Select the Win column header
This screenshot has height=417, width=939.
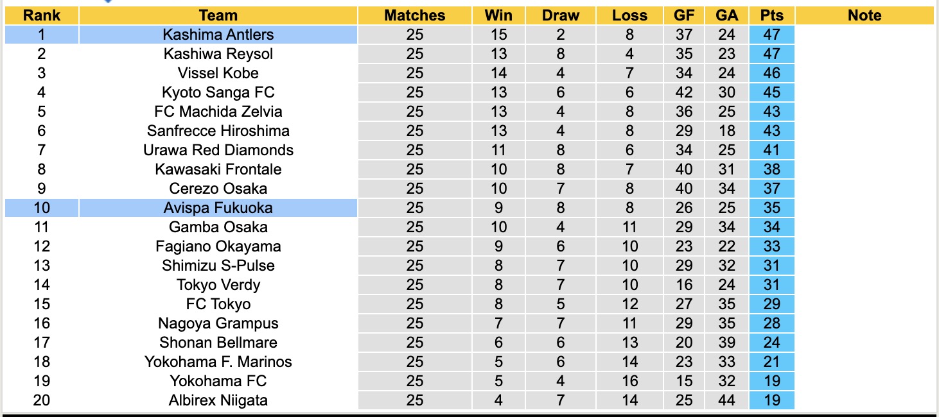(x=498, y=15)
